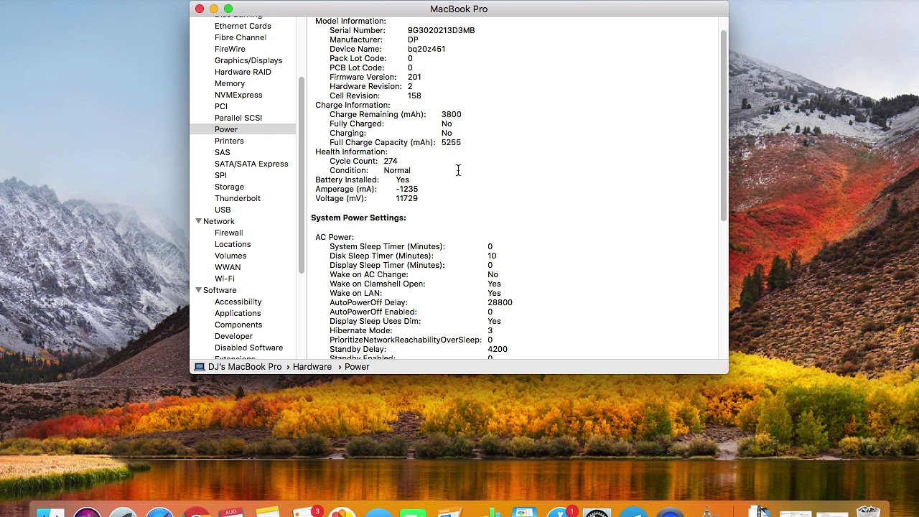Open Accessibility under Software
The image size is (919, 517).
238,302
